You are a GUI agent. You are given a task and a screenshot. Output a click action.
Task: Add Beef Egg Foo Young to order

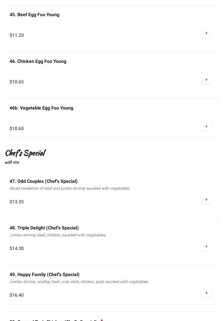[206, 33]
